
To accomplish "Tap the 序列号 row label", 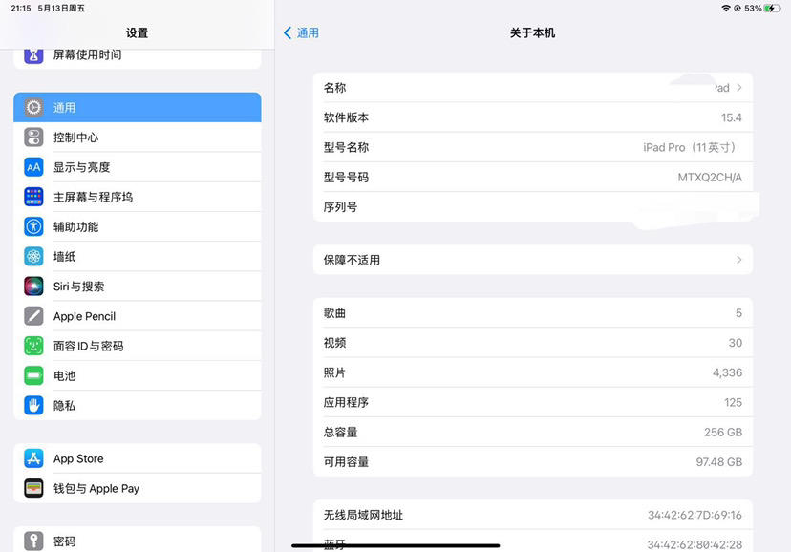I will coord(340,207).
